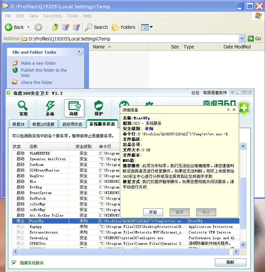
Task: Click the 360 green shield plus logo
Action: [x=244, y=108]
